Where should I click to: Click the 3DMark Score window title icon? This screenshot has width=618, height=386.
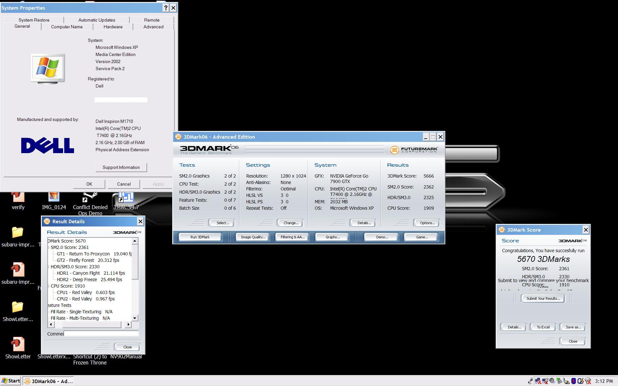coord(501,230)
